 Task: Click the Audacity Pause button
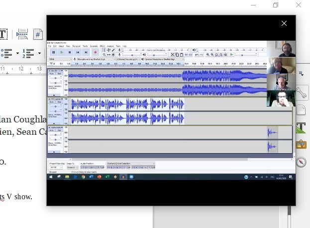pyautogui.click(x=53, y=53)
